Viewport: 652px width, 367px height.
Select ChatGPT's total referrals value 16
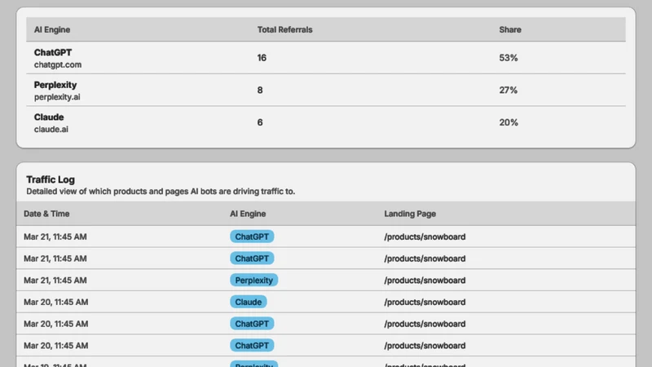(262, 58)
